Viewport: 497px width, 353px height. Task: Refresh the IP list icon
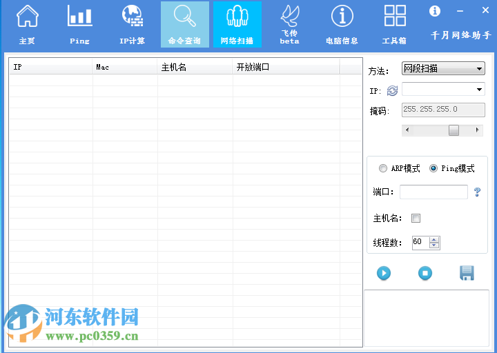392,91
